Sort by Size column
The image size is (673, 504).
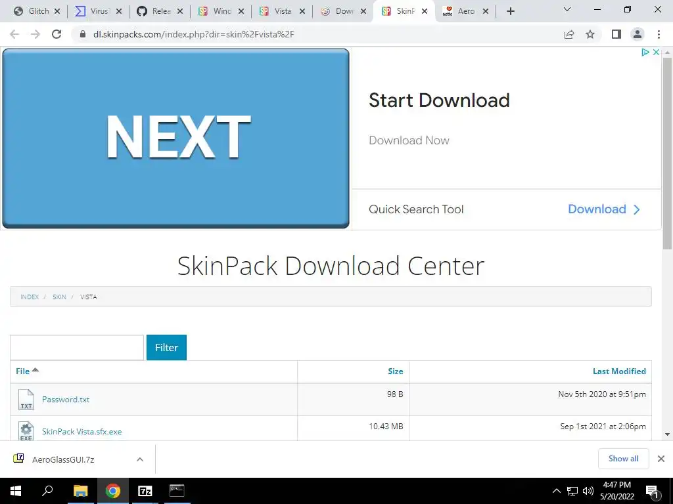click(x=395, y=371)
